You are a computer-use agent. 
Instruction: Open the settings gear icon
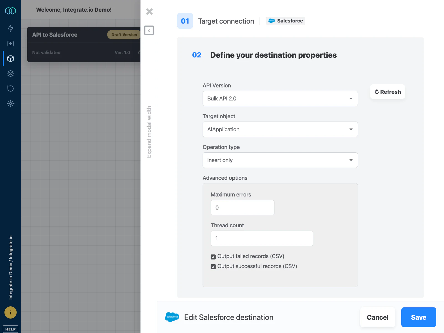click(x=11, y=104)
